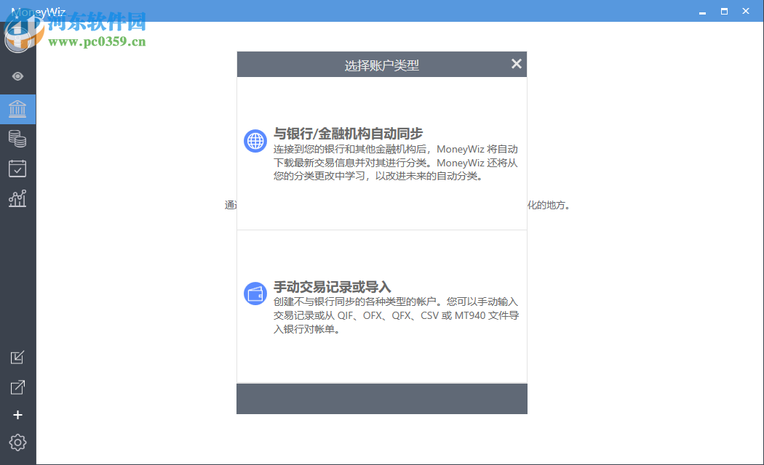Screen dimensions: 764x465
Task: Click the highlighted bank tab in sidebar
Action: click(17, 109)
